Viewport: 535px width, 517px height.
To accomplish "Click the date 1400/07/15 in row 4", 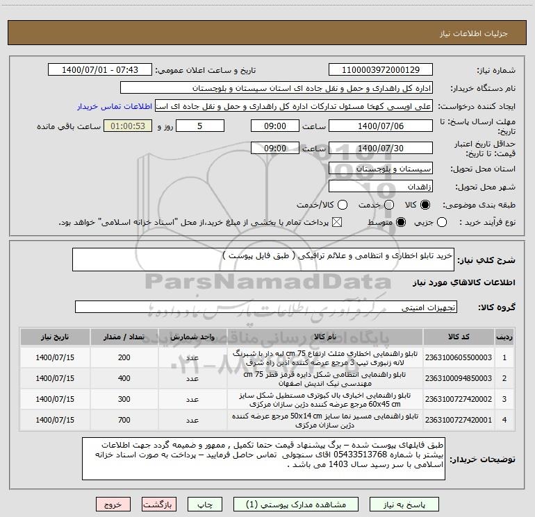I will 55,420.
